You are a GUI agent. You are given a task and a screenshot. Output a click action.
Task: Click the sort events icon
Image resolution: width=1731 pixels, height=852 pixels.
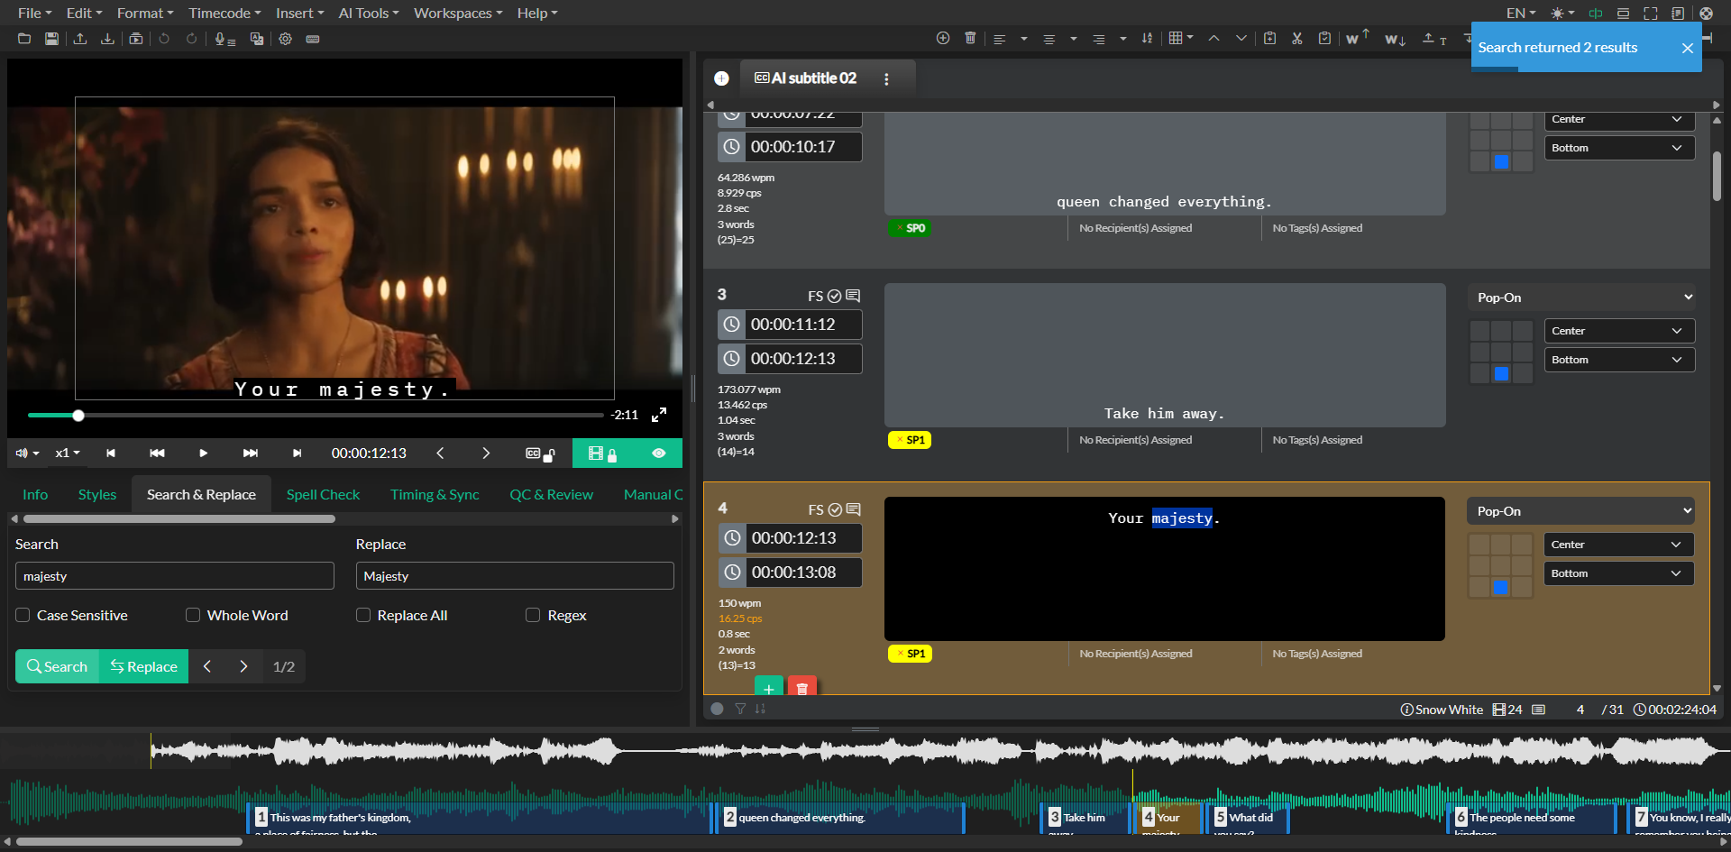point(1147,38)
